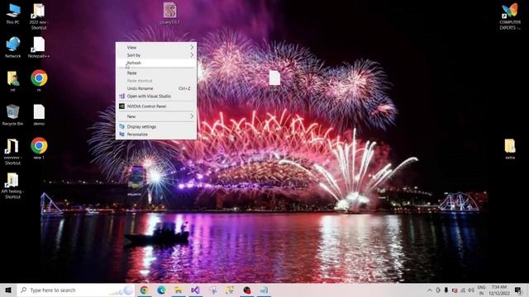529x297 pixels.
Task: Select the Notepad++ shortcut icon
Action: click(x=39, y=45)
